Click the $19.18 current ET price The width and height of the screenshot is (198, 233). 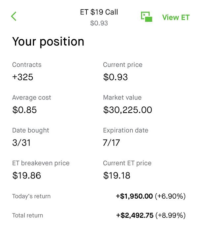point(117,175)
